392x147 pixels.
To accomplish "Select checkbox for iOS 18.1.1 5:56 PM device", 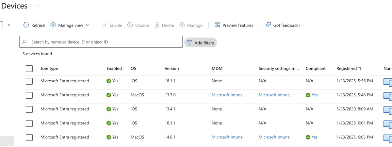I will pos(29,81).
